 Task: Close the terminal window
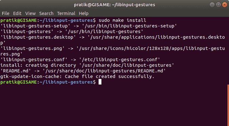[x=225, y=5]
